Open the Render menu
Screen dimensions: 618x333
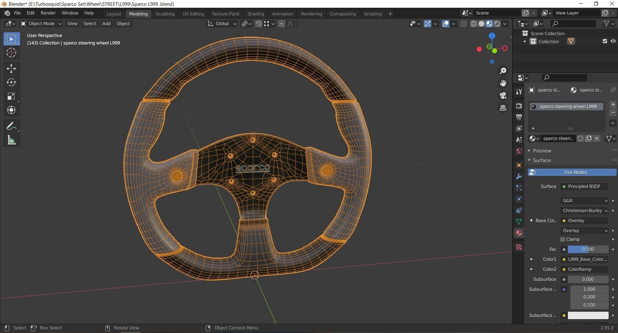point(48,13)
